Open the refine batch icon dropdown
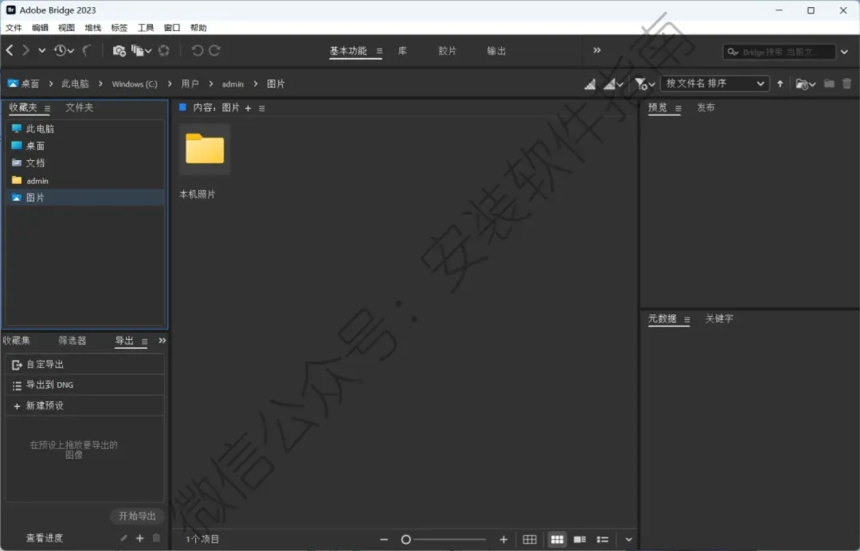This screenshot has height=551, width=860. coord(141,50)
